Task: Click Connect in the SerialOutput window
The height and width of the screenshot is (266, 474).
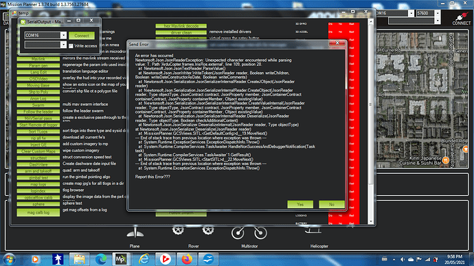Action: pos(82,36)
